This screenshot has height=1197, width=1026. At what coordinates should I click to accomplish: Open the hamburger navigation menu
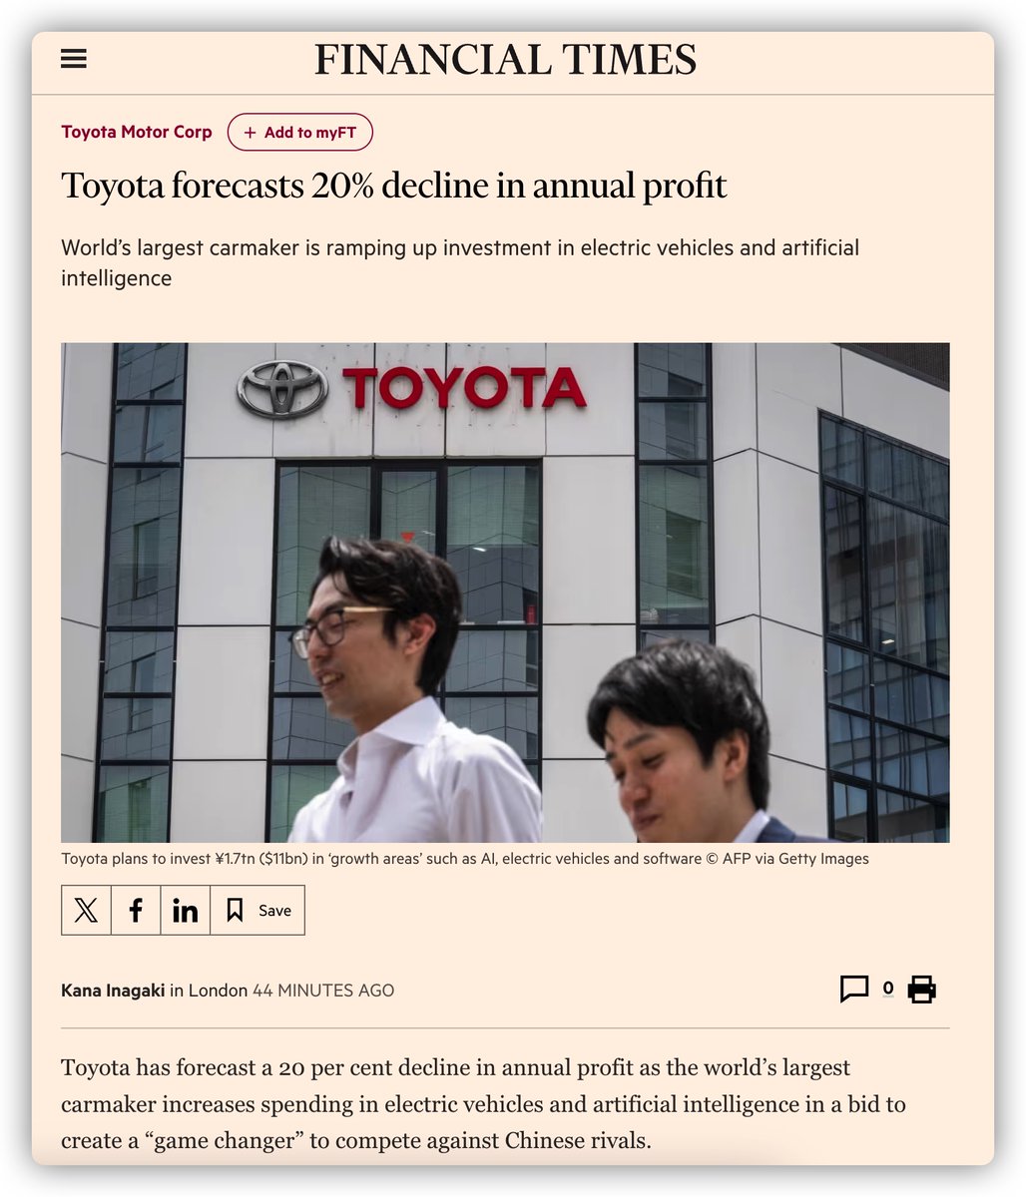pos(74,59)
